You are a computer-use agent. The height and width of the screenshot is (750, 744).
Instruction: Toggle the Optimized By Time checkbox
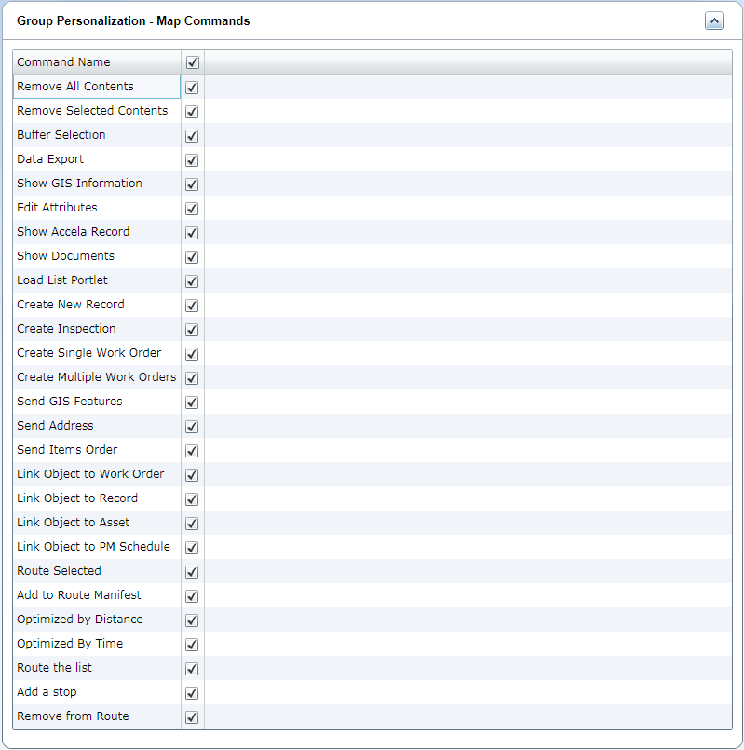tap(193, 645)
